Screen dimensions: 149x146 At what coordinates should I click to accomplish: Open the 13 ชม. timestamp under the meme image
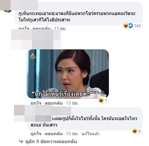click(x=72, y=103)
